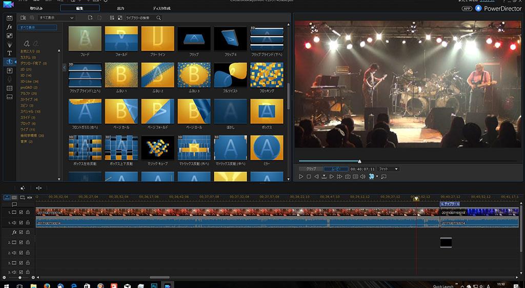Switch to the 出力 tab
Image resolution: width=525 pixels, height=288 pixels.
[x=120, y=8]
